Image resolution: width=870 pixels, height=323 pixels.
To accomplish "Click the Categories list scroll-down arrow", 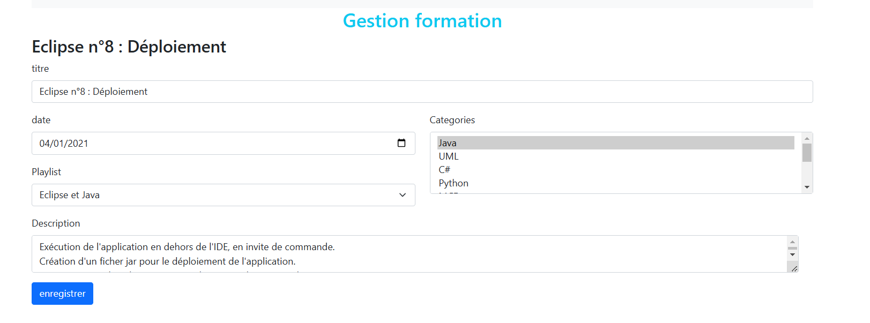I will tap(807, 187).
